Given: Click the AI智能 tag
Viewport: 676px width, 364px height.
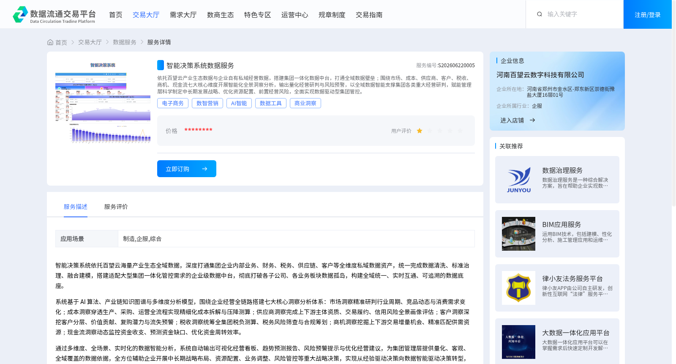Looking at the screenshot, I should 239,103.
